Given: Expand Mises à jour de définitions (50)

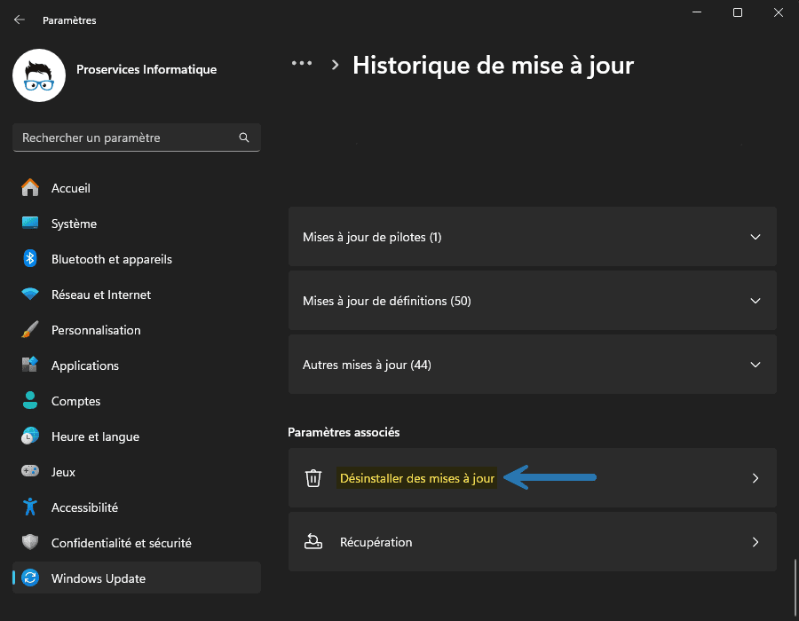Looking at the screenshot, I should tap(533, 301).
